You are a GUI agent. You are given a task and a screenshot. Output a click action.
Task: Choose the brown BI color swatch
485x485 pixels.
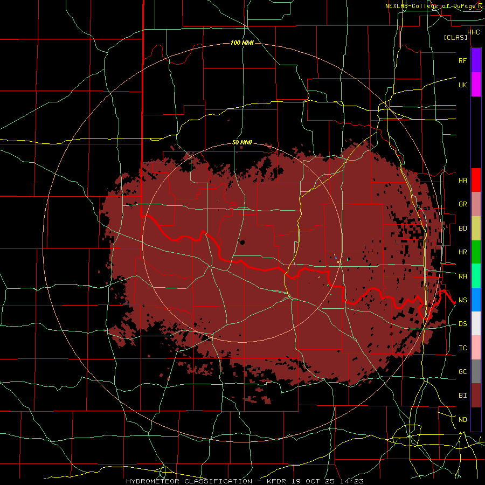[x=476, y=396]
